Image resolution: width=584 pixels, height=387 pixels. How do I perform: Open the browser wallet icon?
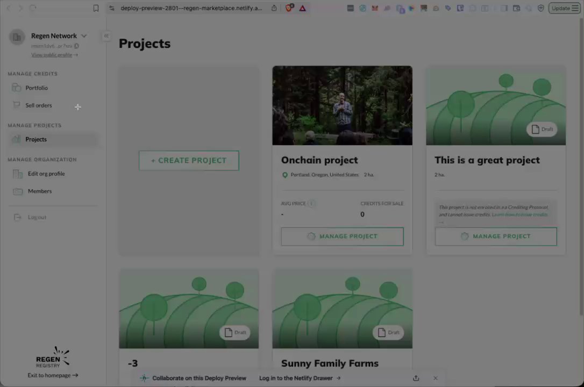(x=516, y=8)
